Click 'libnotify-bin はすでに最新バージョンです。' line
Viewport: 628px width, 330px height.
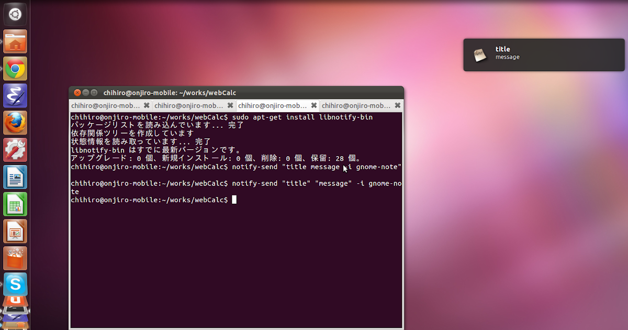(x=156, y=150)
